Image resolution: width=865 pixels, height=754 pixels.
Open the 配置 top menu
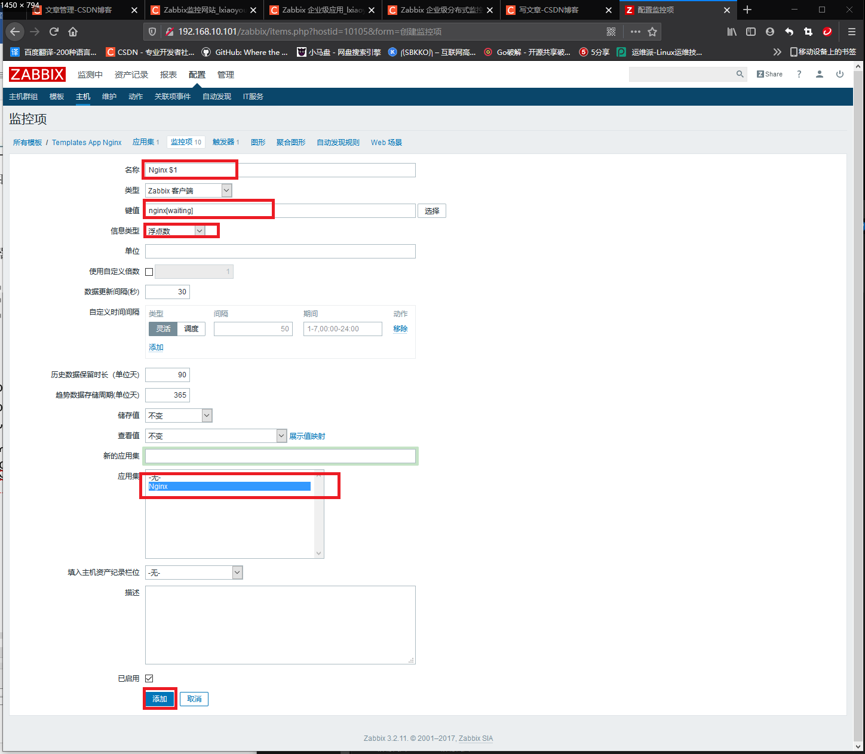(197, 75)
